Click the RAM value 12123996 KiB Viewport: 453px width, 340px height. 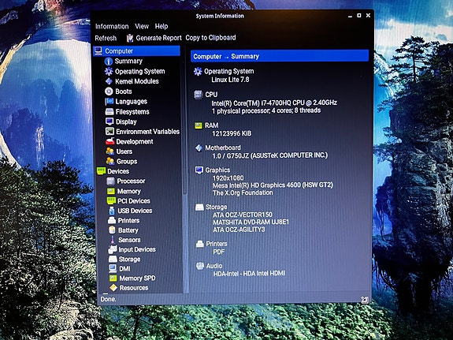(x=232, y=133)
